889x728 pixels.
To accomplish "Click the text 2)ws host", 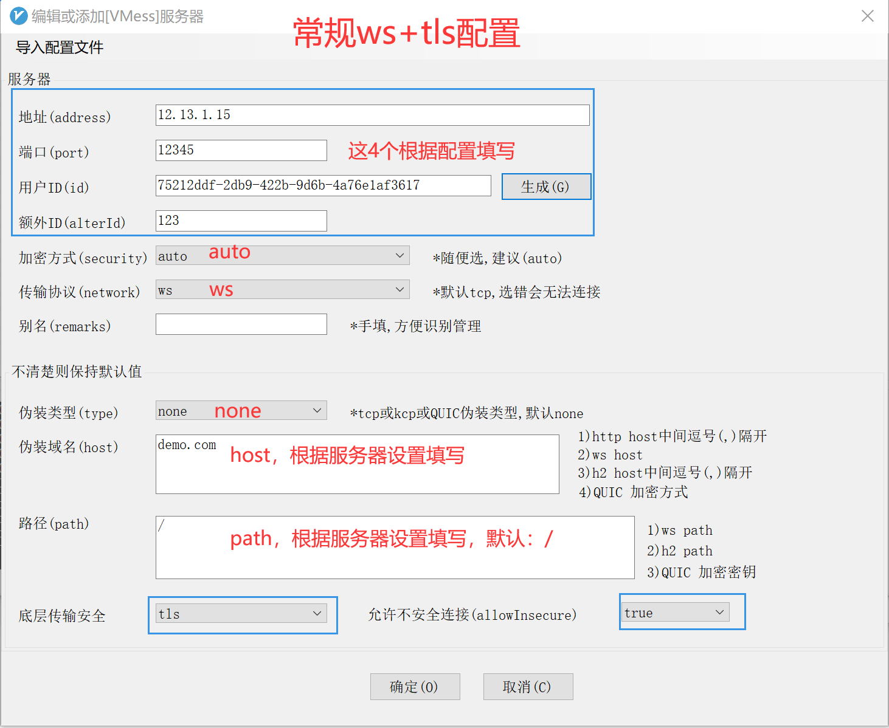I will (611, 455).
